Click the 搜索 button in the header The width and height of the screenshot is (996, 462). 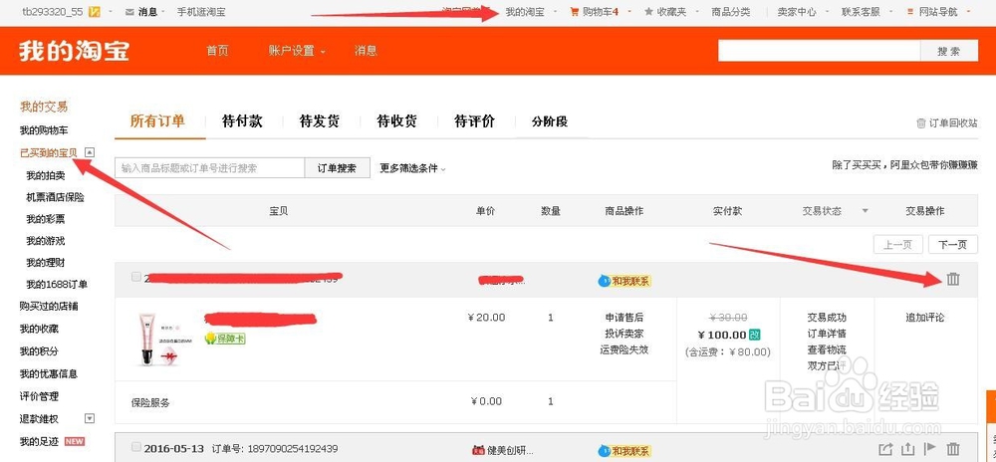coord(949,52)
